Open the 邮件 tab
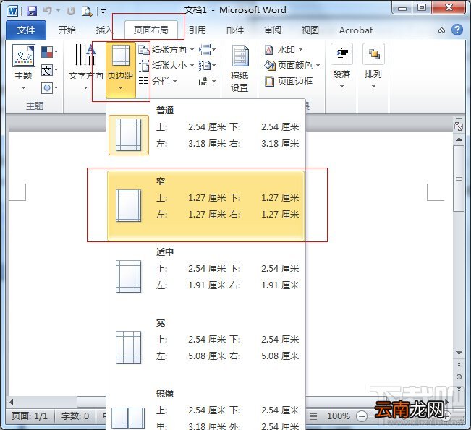 235,30
